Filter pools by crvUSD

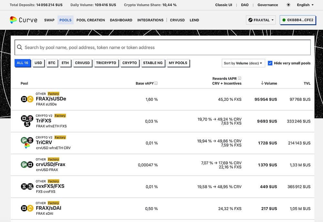(82, 63)
